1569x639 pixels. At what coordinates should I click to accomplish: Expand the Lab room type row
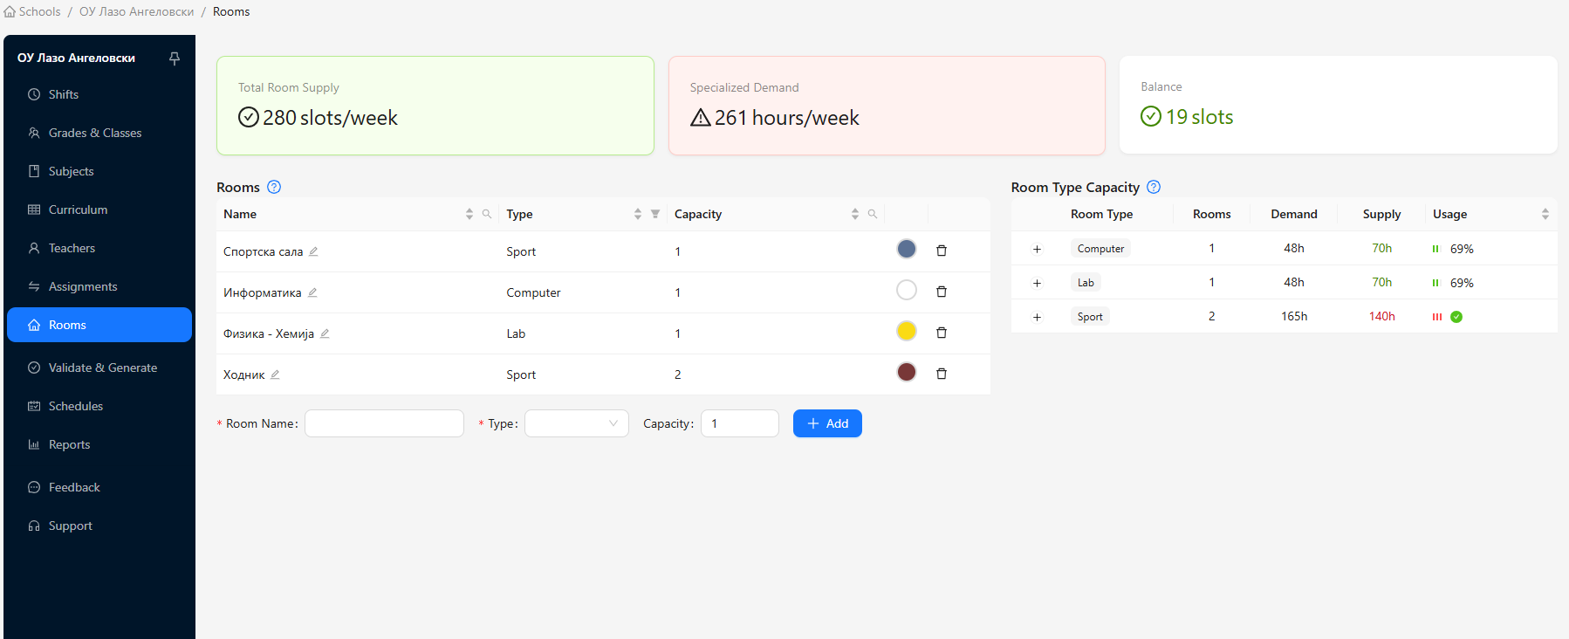point(1037,283)
